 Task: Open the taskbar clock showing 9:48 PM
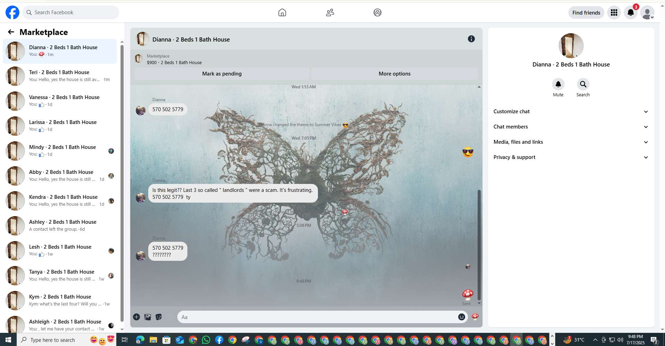[636, 340]
